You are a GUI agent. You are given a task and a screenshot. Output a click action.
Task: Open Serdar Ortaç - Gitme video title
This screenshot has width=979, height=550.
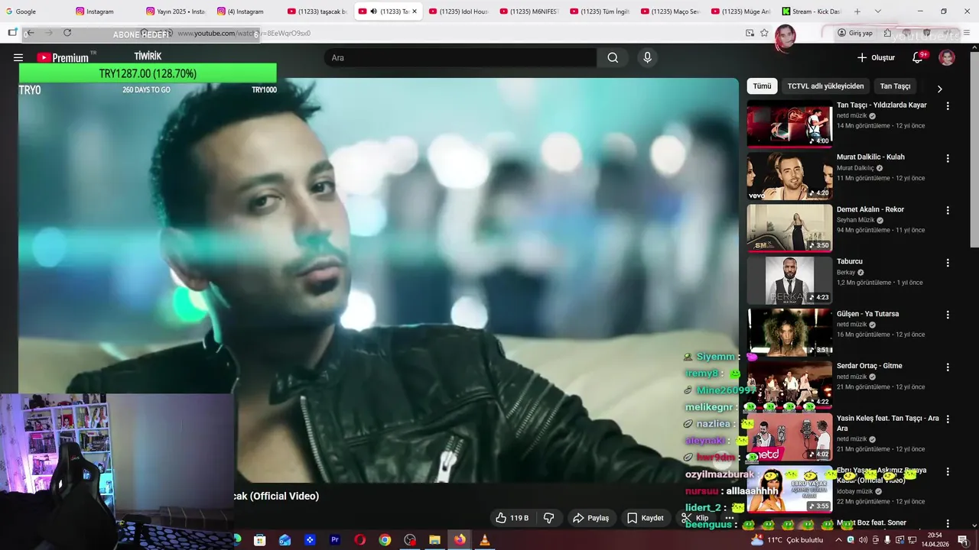click(x=869, y=366)
